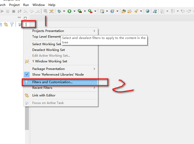Click the Terminate stop icon

[14, 11]
